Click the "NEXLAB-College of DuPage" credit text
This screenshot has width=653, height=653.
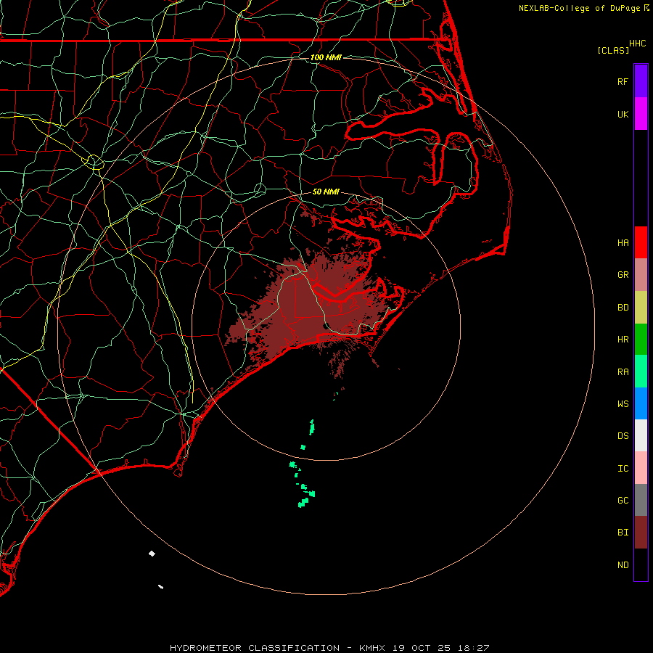pos(579,8)
